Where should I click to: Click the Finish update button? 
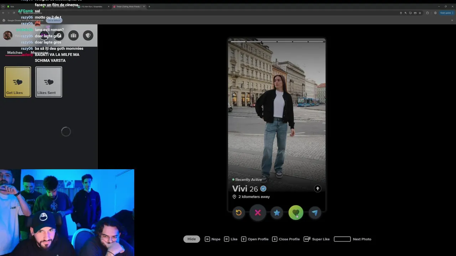(x=447, y=13)
